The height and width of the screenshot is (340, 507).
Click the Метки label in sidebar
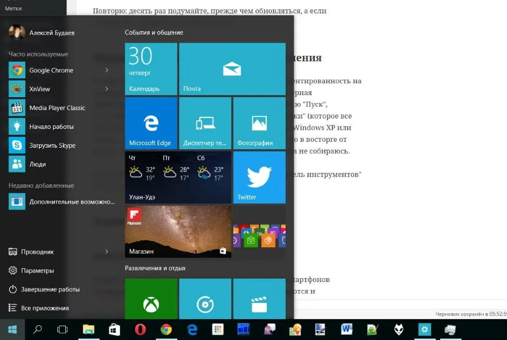[x=13, y=8]
